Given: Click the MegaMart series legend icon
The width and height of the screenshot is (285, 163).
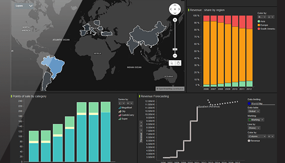Looking at the screenshot, I should [119, 107].
